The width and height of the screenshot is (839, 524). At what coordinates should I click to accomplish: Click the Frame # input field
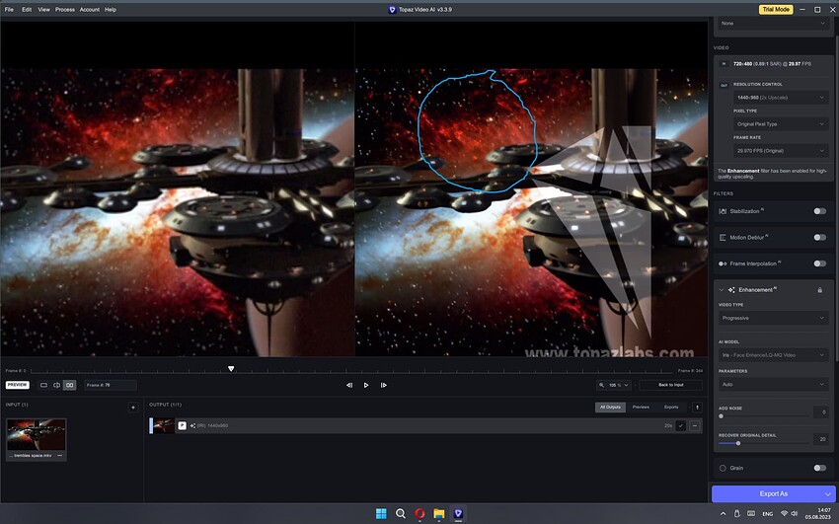(111, 385)
